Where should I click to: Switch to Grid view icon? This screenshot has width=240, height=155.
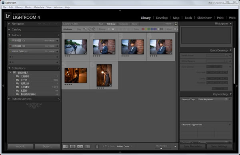coord(66,147)
